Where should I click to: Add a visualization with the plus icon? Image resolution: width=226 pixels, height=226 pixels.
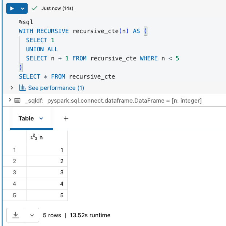[x=66, y=118]
